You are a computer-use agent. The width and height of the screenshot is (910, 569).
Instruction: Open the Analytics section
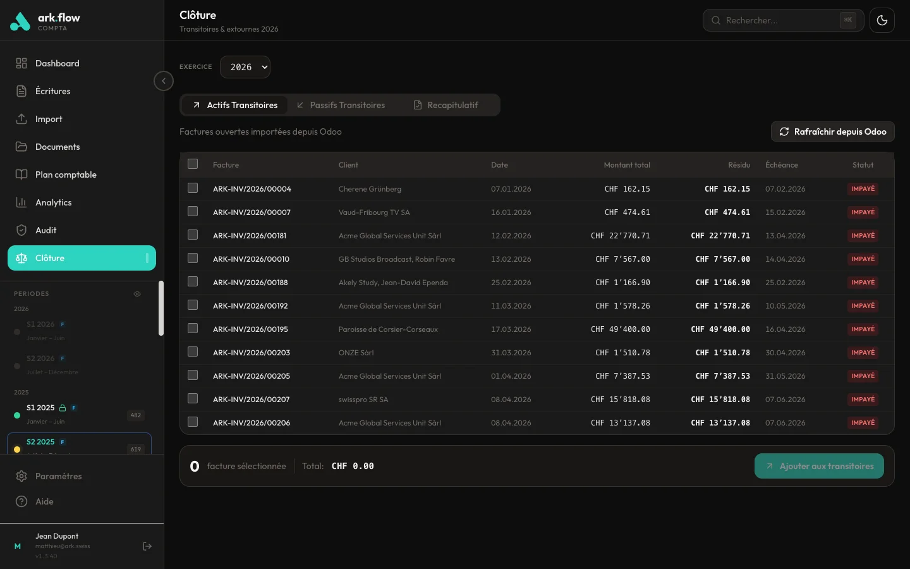(53, 202)
